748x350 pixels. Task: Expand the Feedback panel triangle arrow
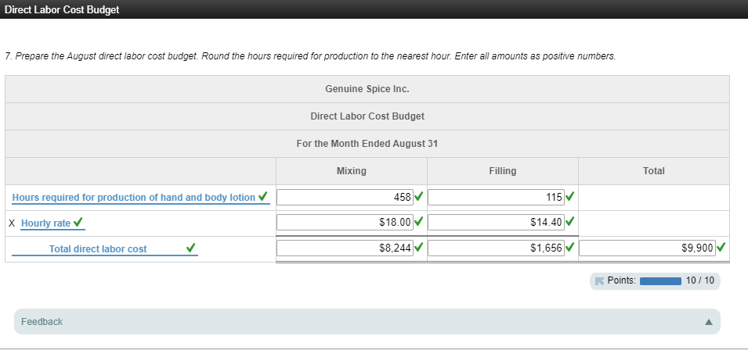pos(709,322)
